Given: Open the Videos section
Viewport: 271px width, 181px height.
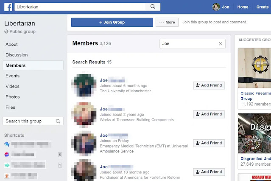Looking at the screenshot, I should [12, 86].
